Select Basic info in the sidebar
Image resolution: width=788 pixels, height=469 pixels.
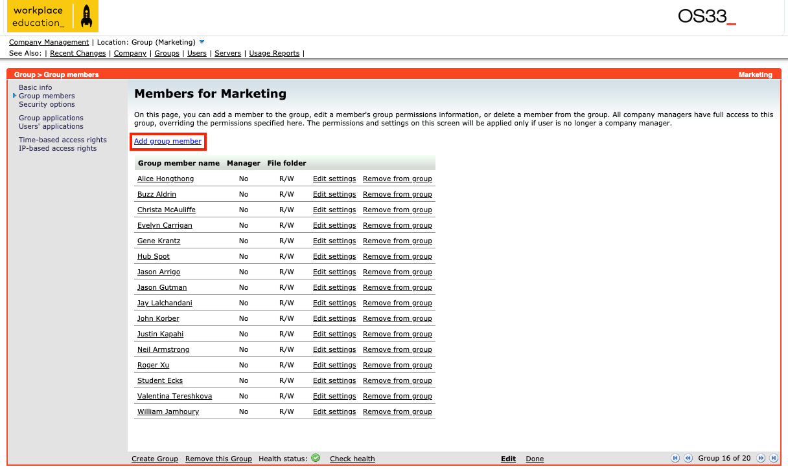point(36,87)
